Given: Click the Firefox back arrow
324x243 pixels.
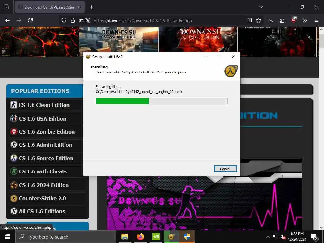Looking at the screenshot, I should 8,20.
